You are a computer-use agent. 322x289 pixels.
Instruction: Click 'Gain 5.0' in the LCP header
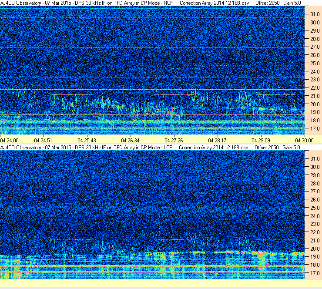[x=291, y=148]
